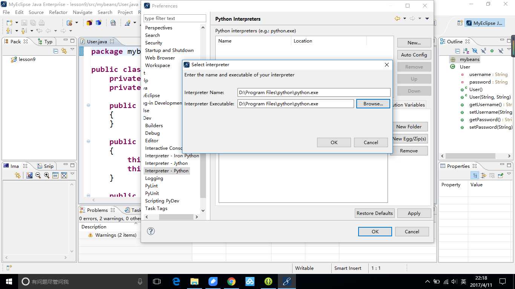Switch to the Typ hierarchy tab
The height and width of the screenshot is (289, 515).
pos(45,41)
